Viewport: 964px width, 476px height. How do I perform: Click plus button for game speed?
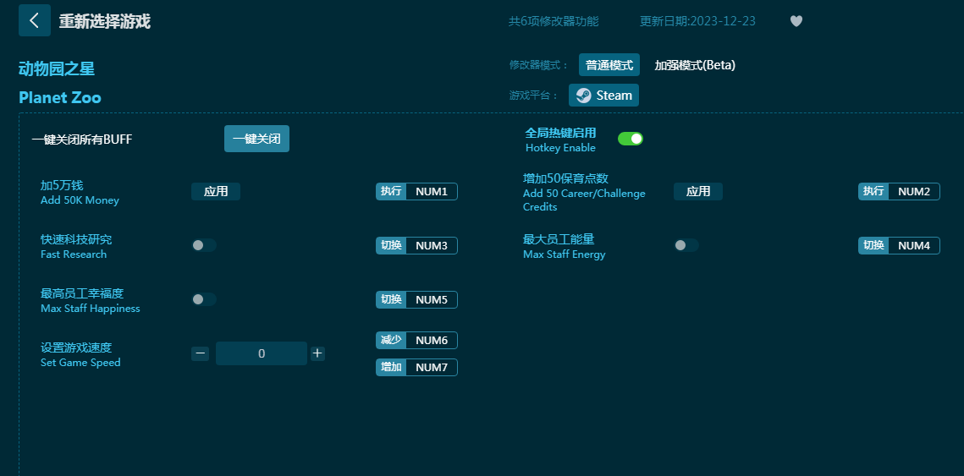point(317,353)
